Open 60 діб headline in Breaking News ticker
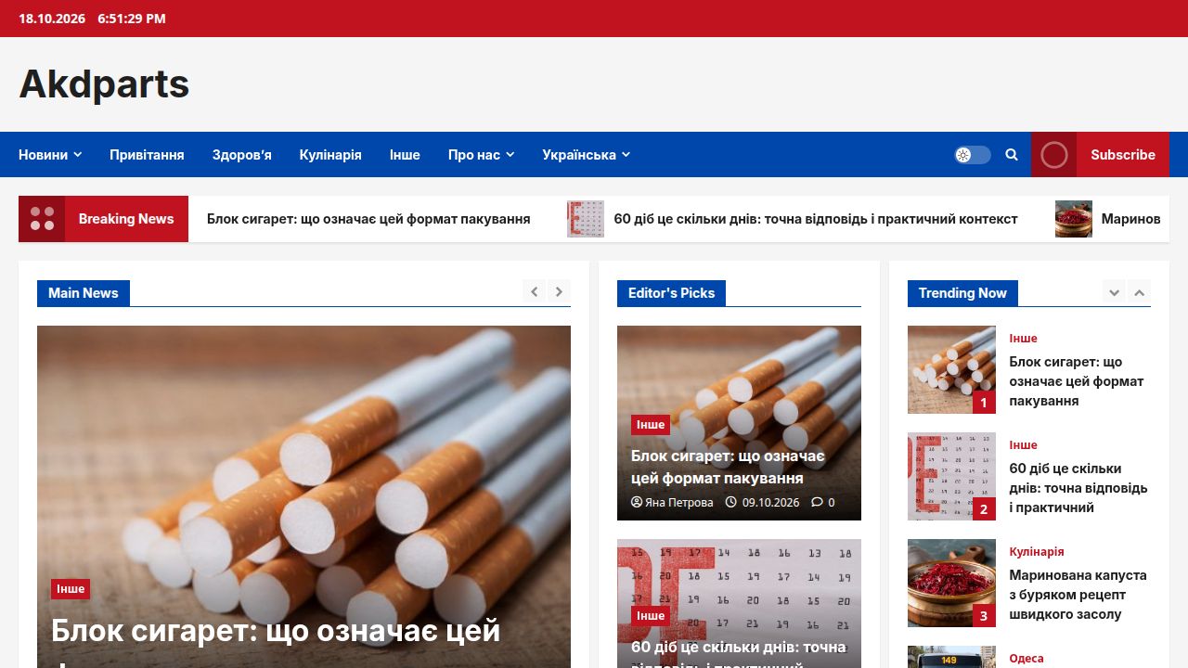Screen dimensions: 1188x668 pyautogui.click(x=816, y=219)
